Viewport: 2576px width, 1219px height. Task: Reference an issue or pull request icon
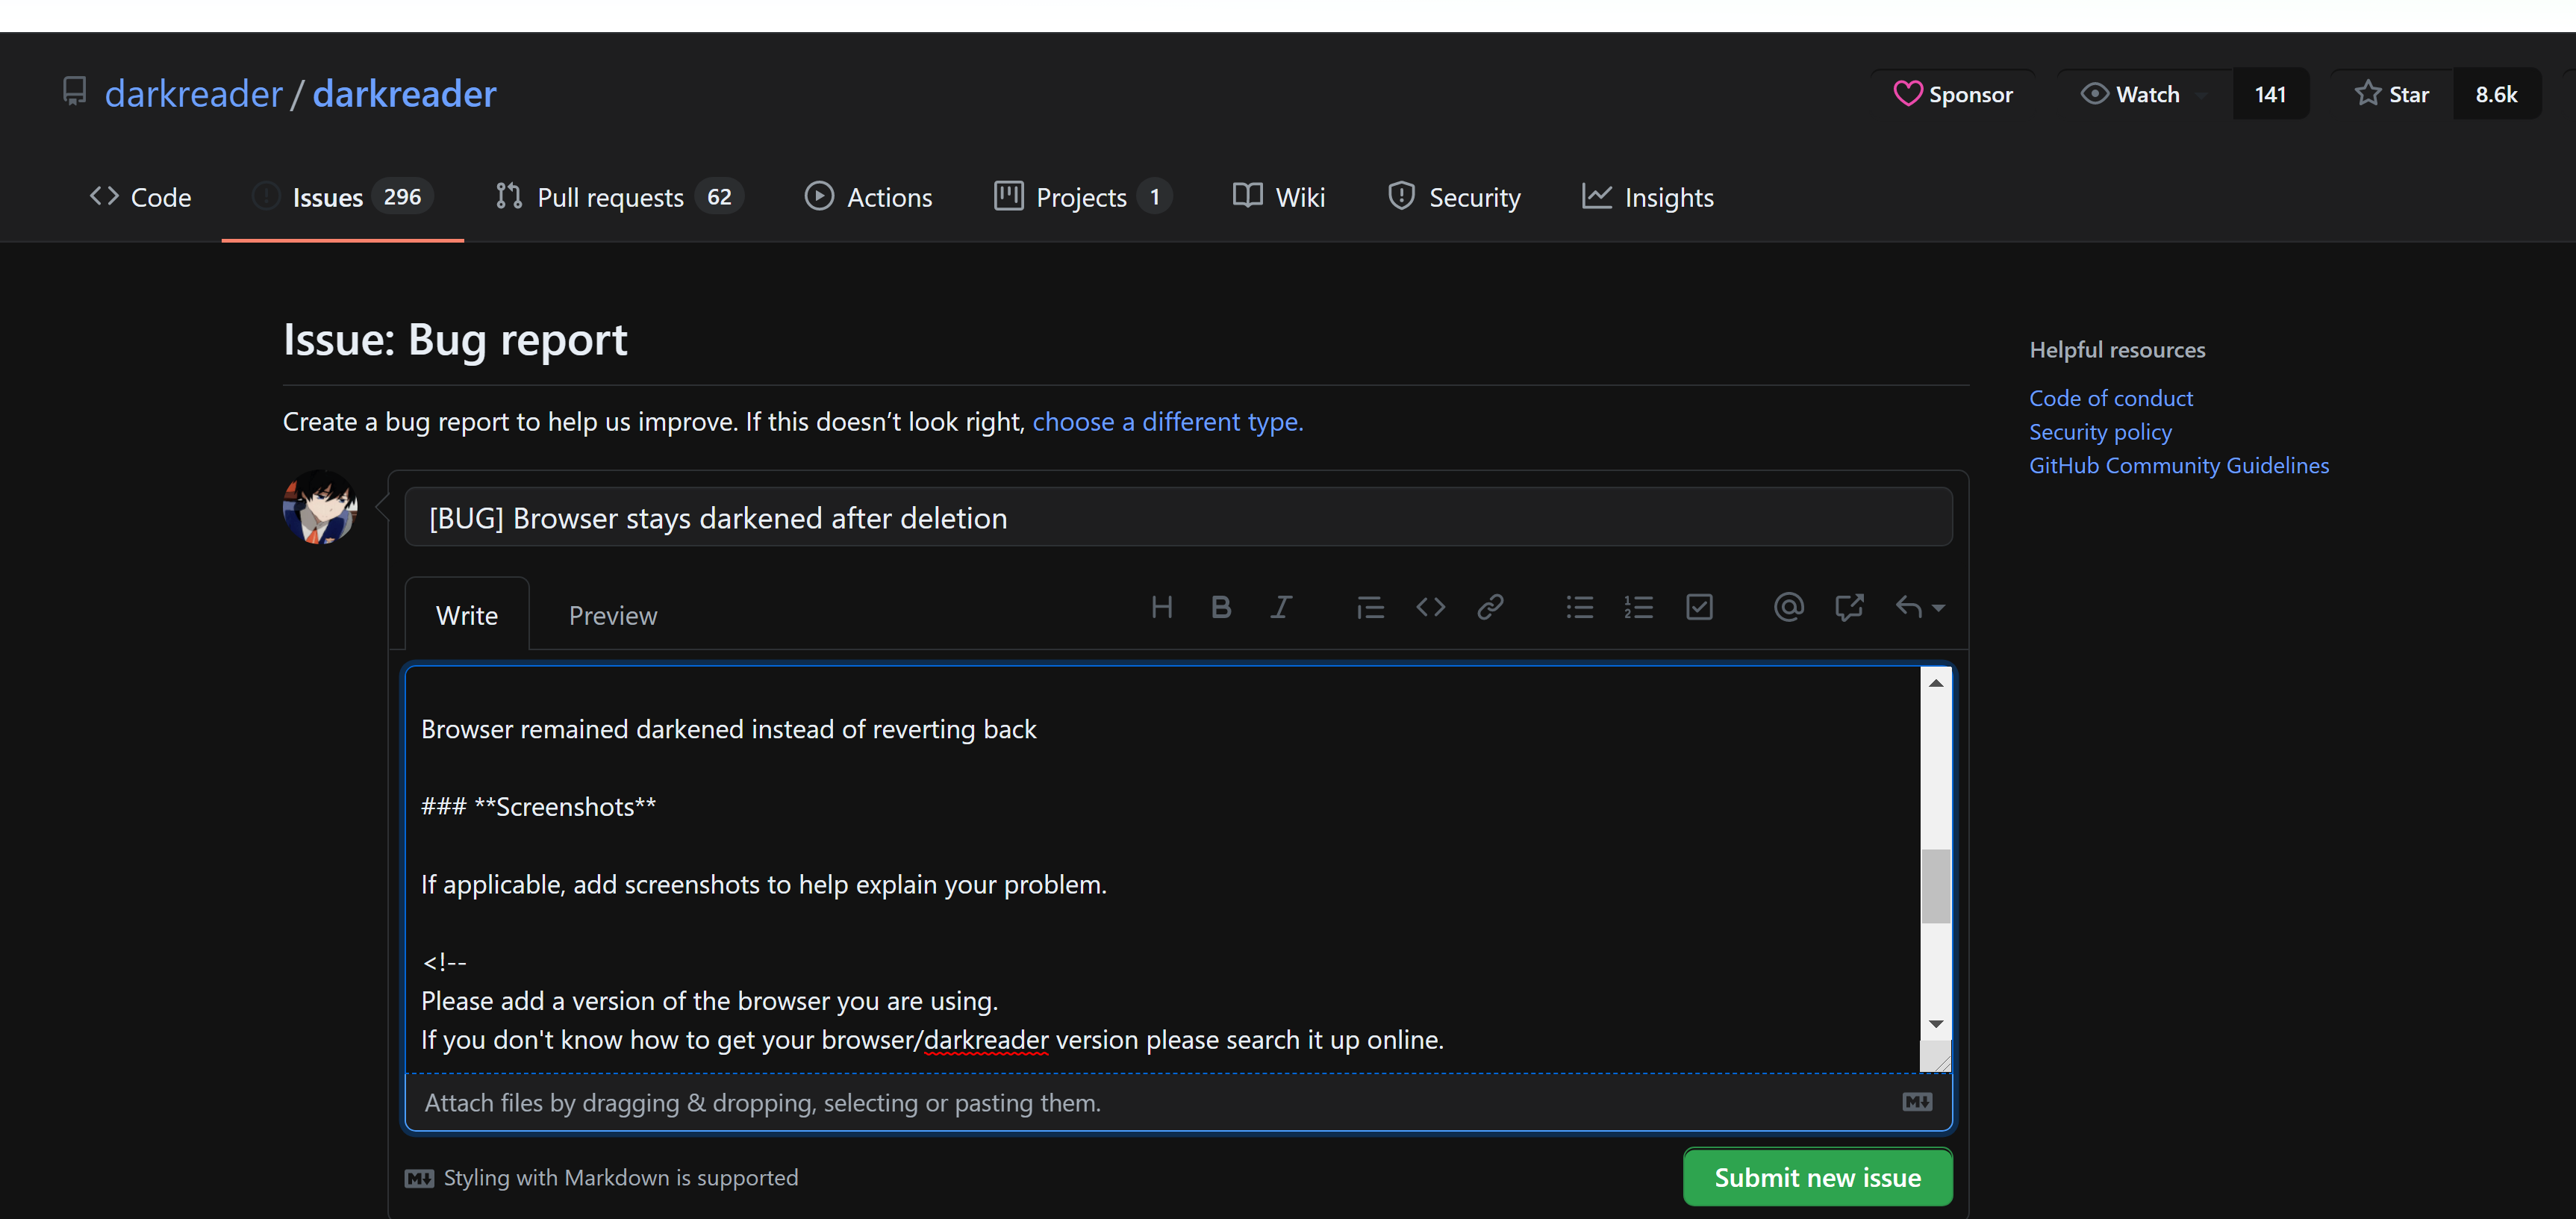[1849, 607]
